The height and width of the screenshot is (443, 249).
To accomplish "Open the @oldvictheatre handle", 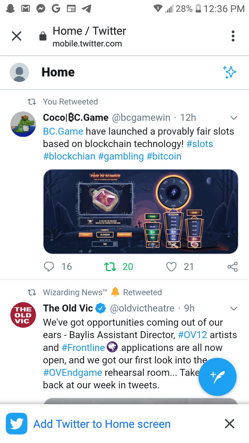I will click(142, 308).
